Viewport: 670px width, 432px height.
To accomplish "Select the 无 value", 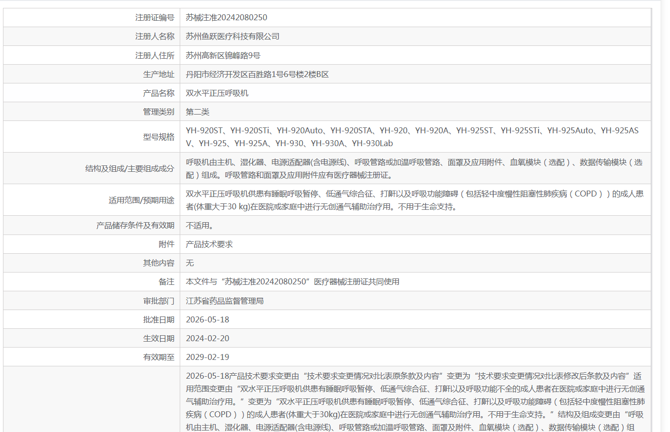I will pos(190,263).
